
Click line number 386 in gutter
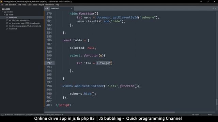pos(49,40)
